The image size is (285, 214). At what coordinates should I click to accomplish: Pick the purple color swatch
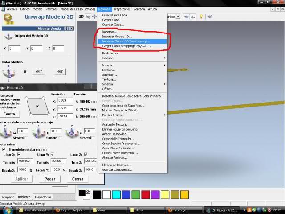click(x=155, y=194)
